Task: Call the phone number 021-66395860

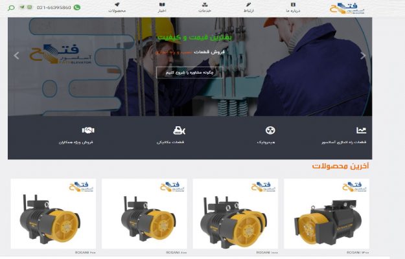Action: pyautogui.click(x=54, y=8)
